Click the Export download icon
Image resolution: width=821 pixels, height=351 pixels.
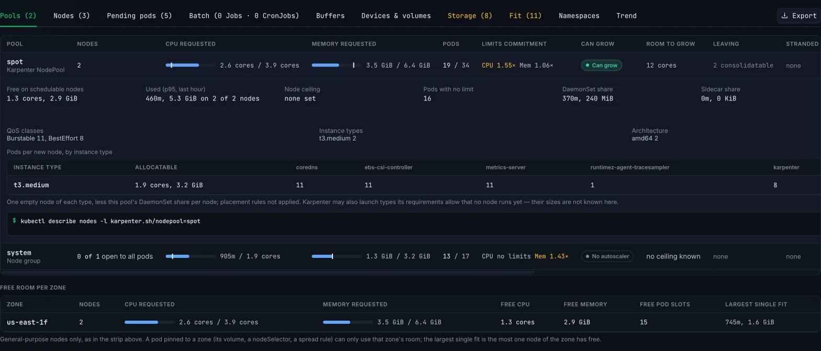click(784, 16)
